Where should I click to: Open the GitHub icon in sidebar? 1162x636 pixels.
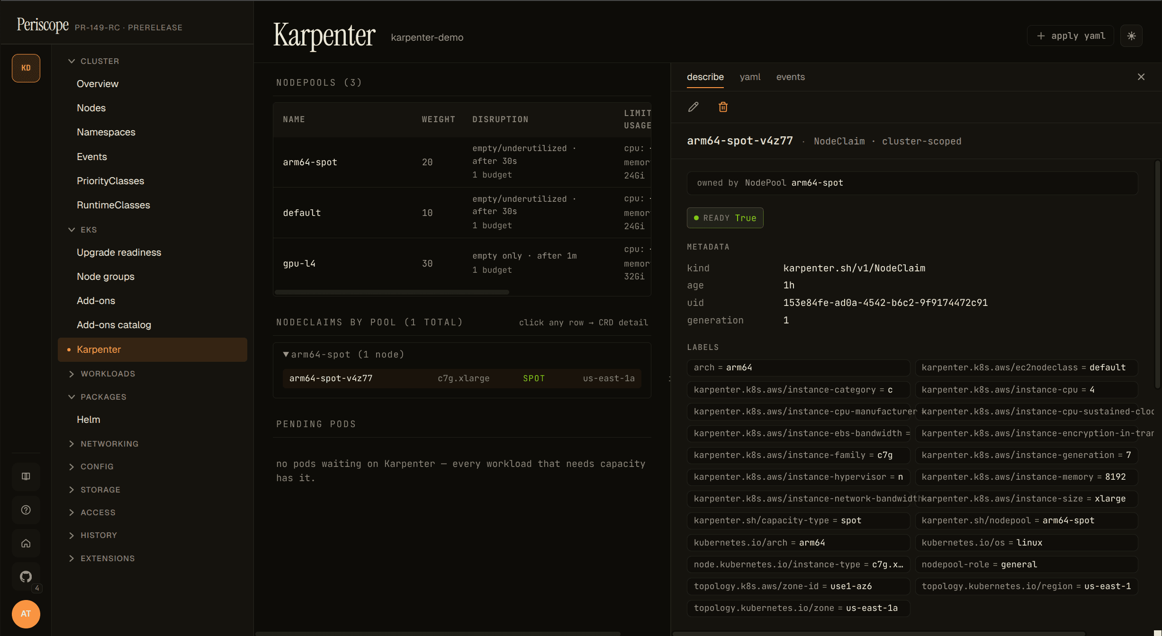26,576
